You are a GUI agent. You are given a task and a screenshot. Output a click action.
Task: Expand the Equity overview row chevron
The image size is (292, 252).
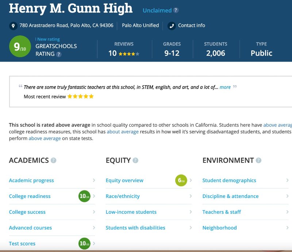[x=191, y=180]
